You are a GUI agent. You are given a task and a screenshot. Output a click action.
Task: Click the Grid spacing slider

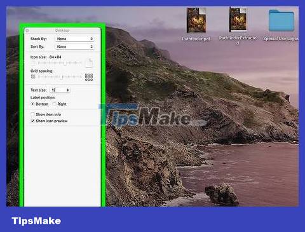point(60,77)
